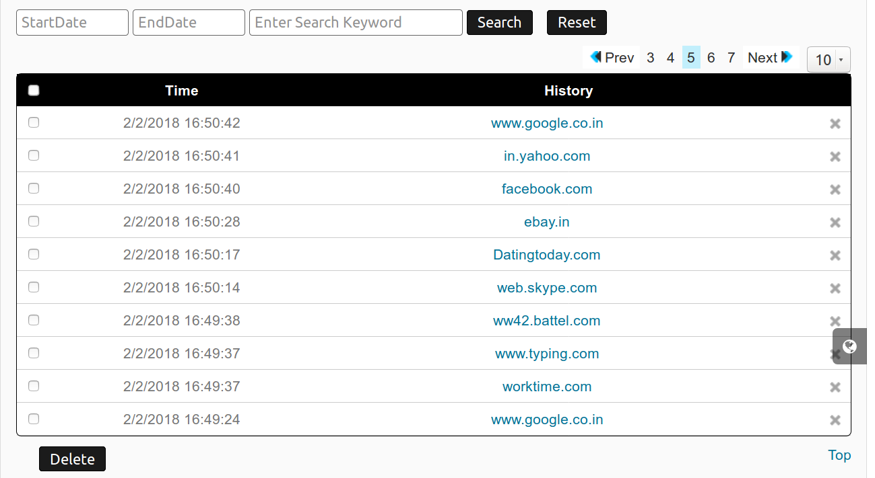Remove the web.skype.com history row
The image size is (875, 478).
tap(835, 288)
